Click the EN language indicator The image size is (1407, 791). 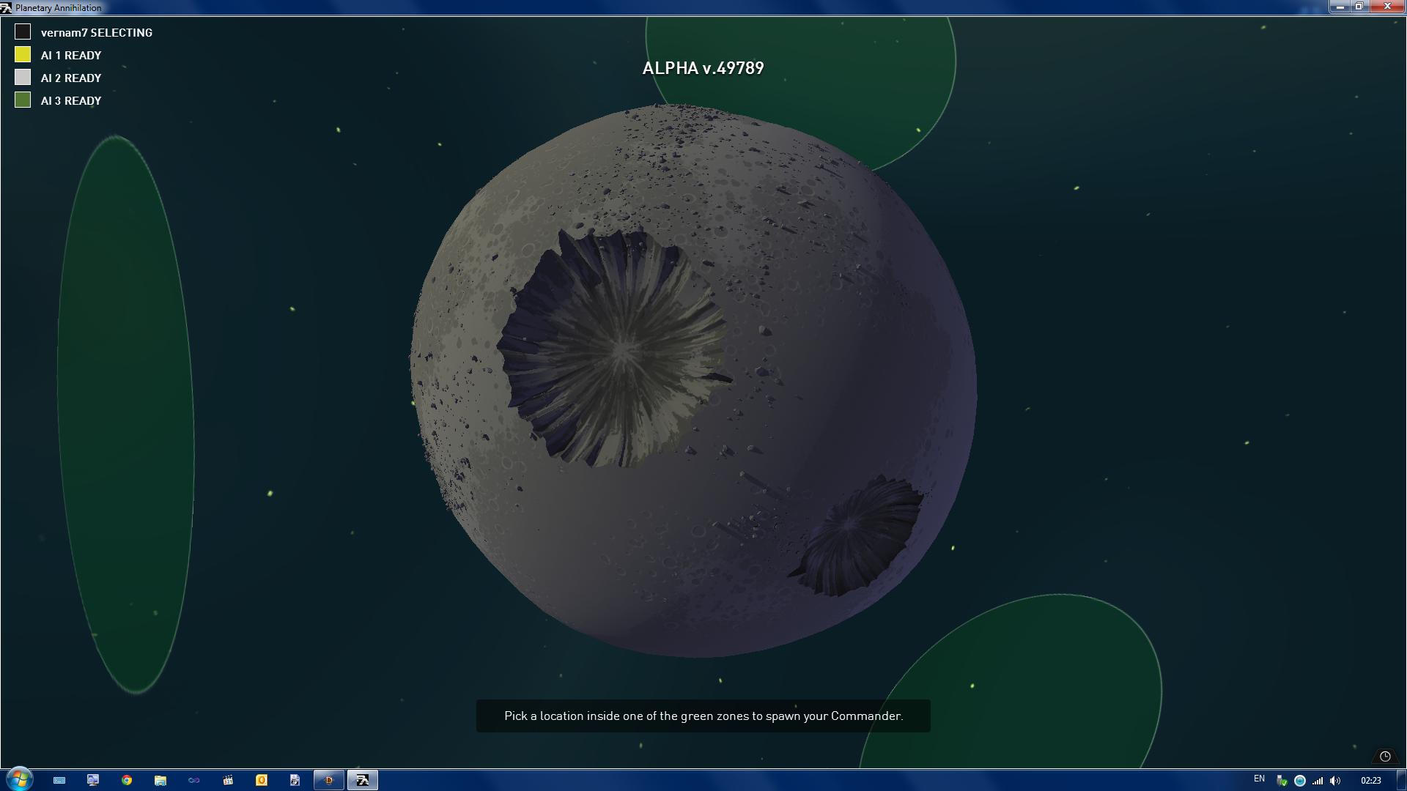click(x=1259, y=779)
